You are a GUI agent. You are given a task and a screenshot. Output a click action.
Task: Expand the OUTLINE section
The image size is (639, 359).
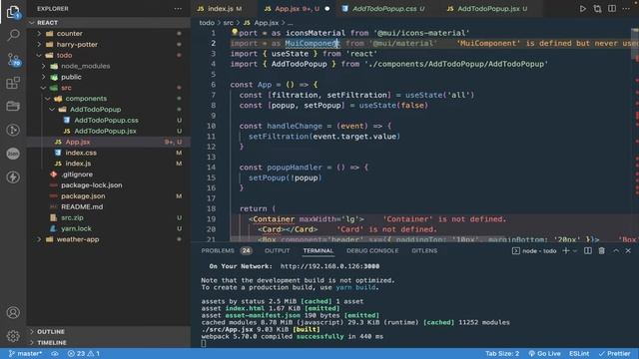51,332
